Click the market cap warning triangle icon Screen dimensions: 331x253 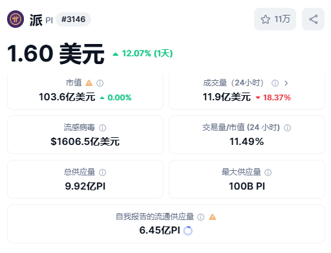click(89, 83)
